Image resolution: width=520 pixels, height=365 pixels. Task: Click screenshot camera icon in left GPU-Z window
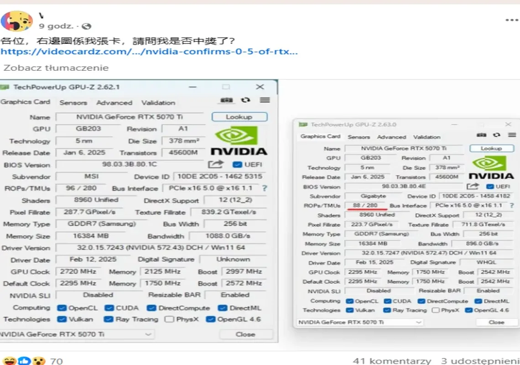tap(227, 100)
